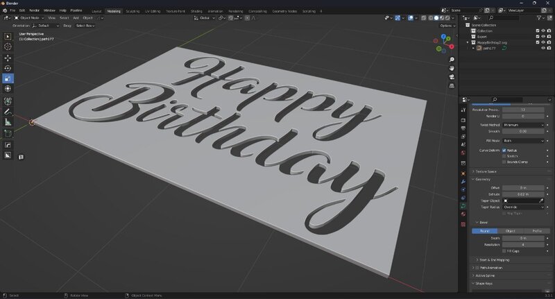Viewport: 555px width, 299px height.
Task: Click the hand pan view gizmo
Action: point(452,68)
